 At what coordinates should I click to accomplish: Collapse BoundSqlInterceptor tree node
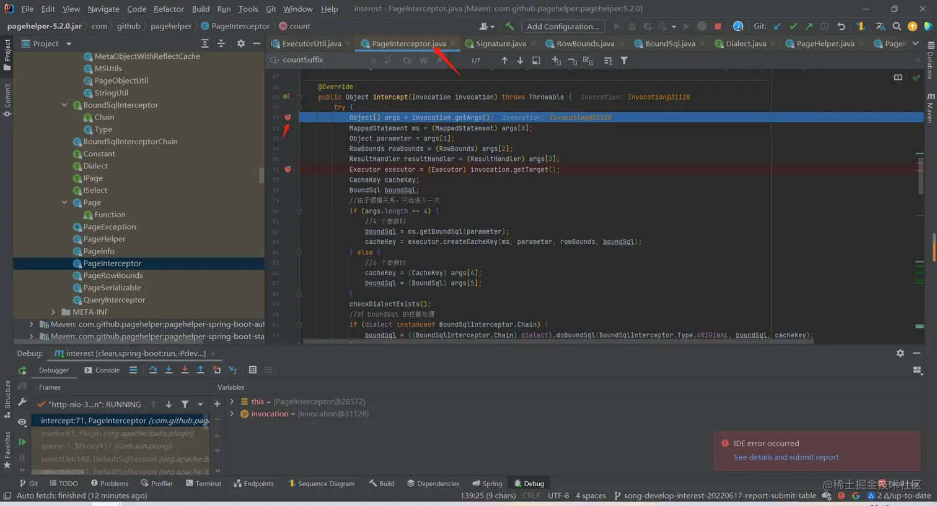click(x=64, y=105)
